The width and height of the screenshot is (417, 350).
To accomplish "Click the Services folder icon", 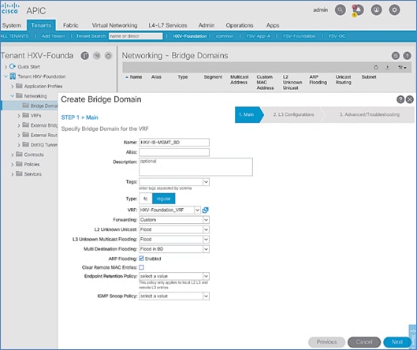I will coord(19,173).
